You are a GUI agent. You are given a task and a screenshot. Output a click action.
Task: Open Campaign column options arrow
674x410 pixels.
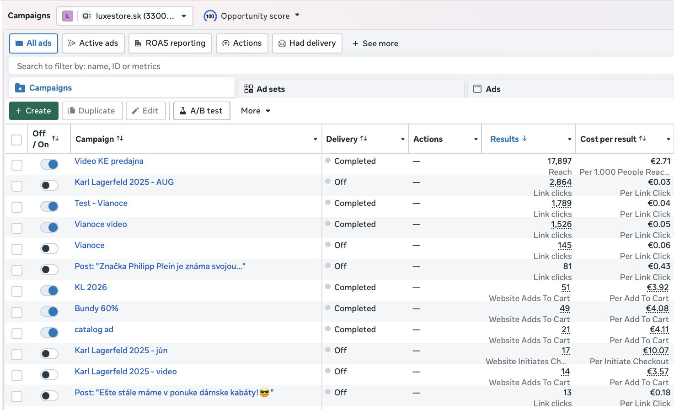pos(315,139)
